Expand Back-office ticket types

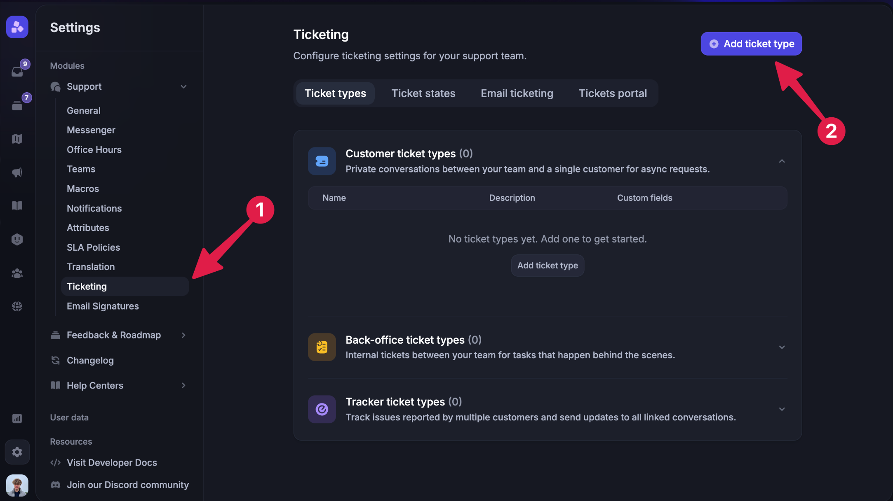click(782, 347)
